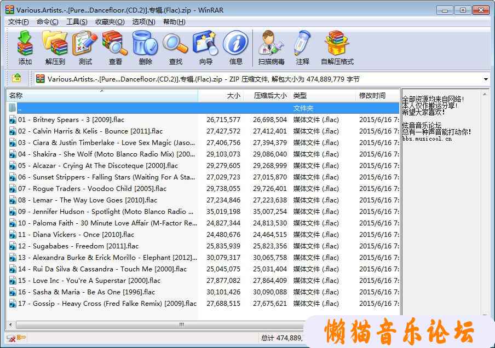This screenshot has height=348, width=495.
Task: Select "04 - Shakira - She Wolf" file
Action: [x=106, y=154]
